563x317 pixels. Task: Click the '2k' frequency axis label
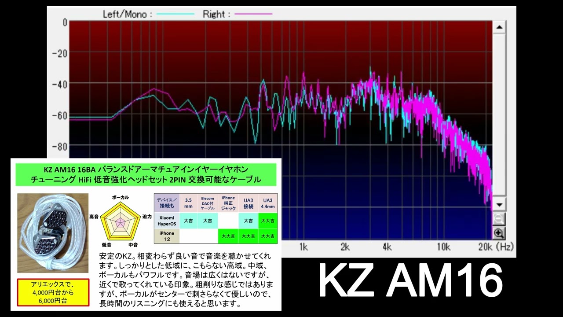[x=345, y=247]
